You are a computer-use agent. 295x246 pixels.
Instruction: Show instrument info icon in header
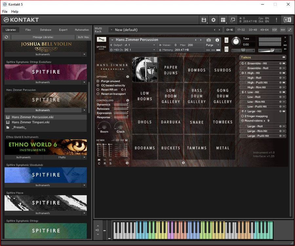(x=217, y=40)
